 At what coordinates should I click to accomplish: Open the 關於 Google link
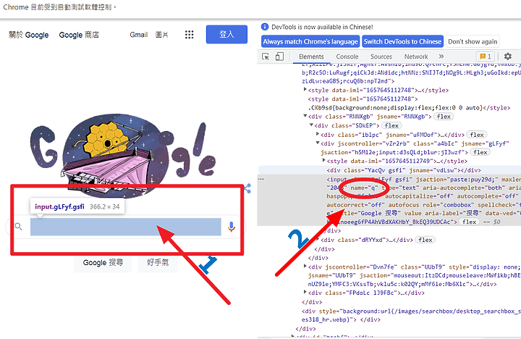click(29, 35)
